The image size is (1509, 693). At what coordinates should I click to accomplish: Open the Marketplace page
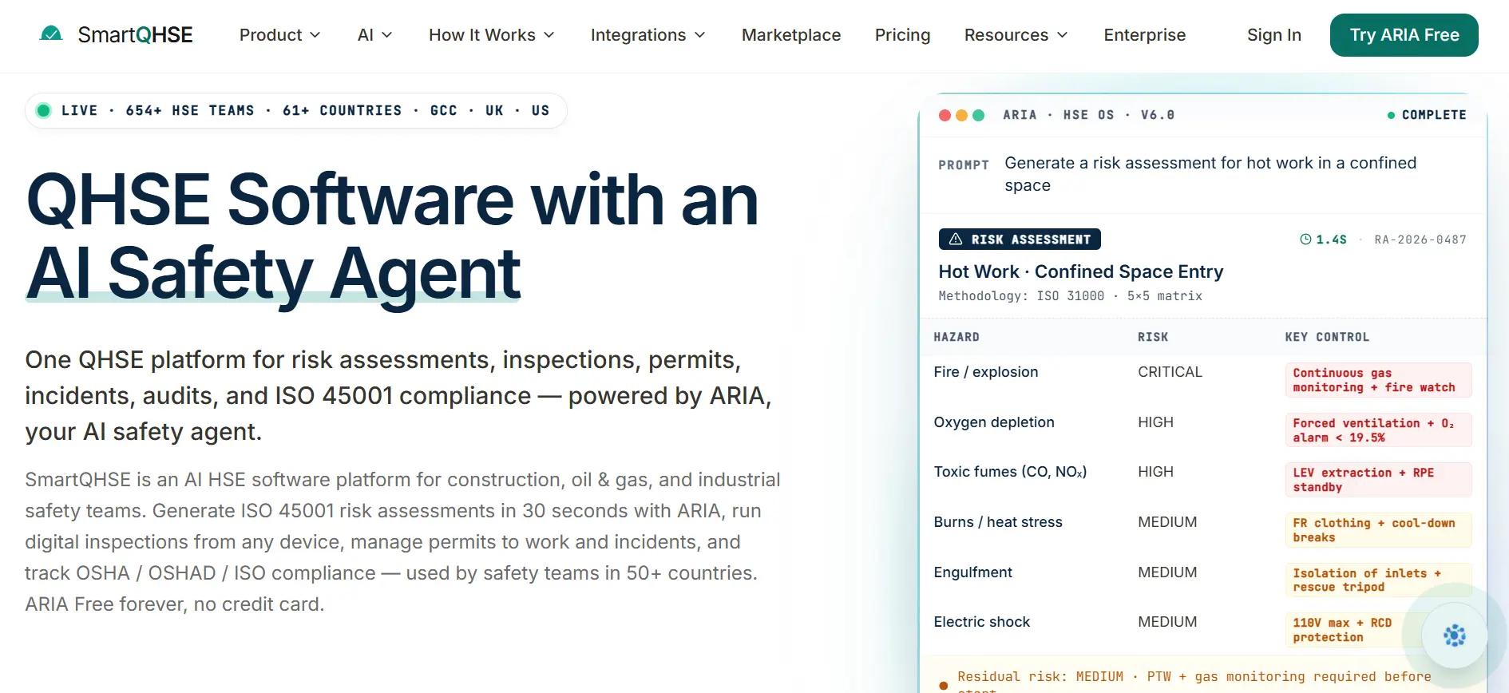pyautogui.click(x=791, y=35)
